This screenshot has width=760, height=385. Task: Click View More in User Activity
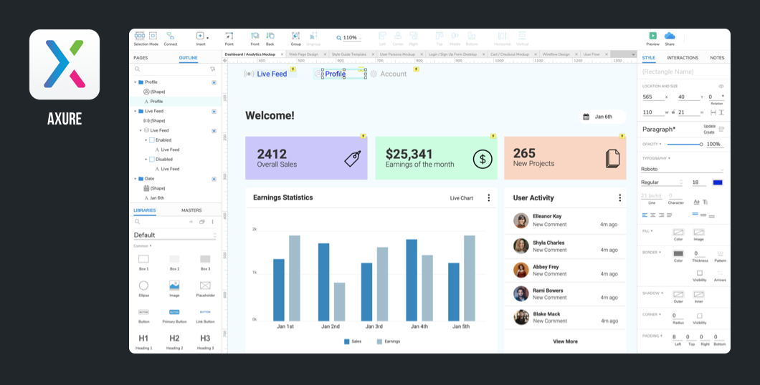565,341
